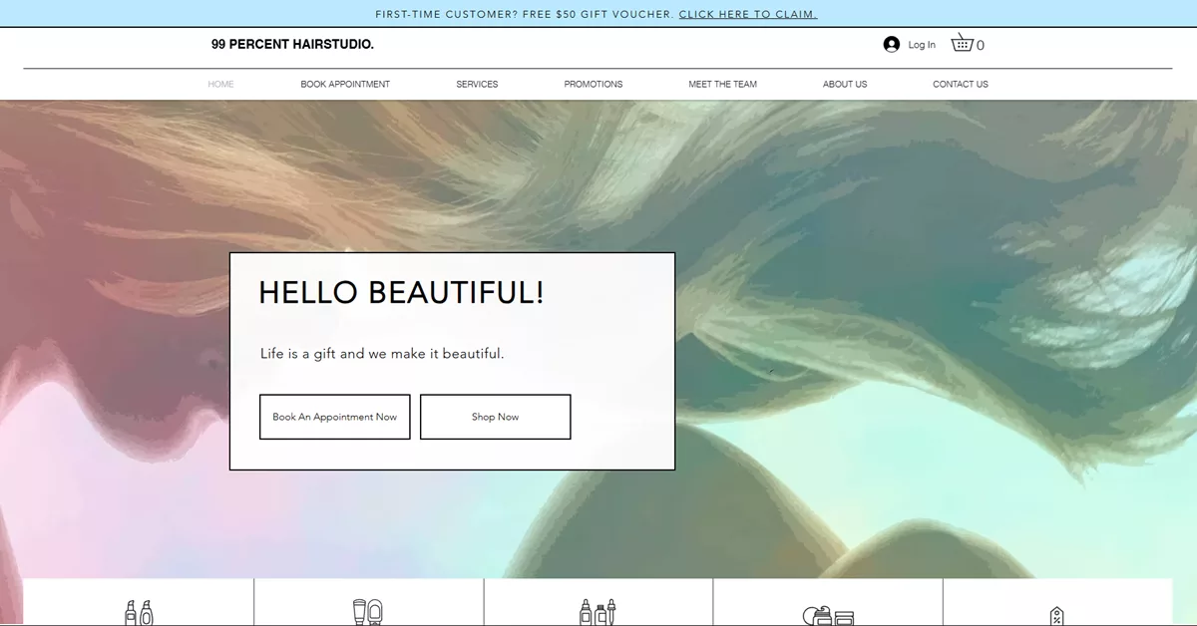Follow the CLICK HERE TO CLAIM link

click(x=748, y=14)
